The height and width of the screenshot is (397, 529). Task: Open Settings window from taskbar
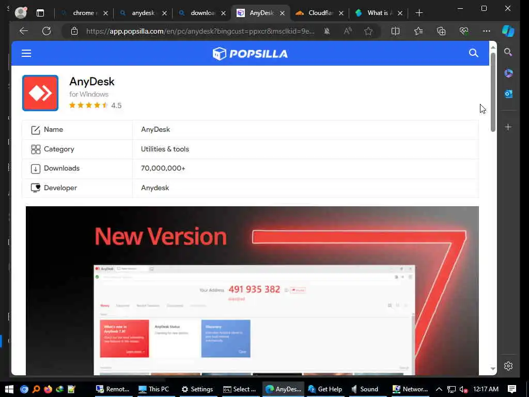[197, 389]
